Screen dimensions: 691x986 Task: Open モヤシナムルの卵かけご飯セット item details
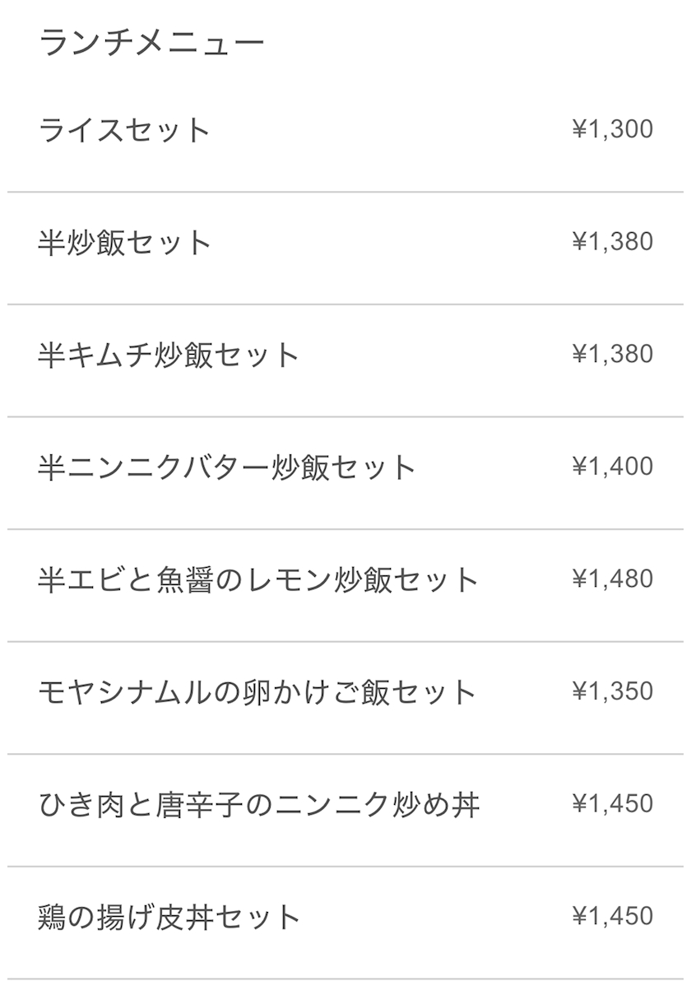click(x=257, y=691)
